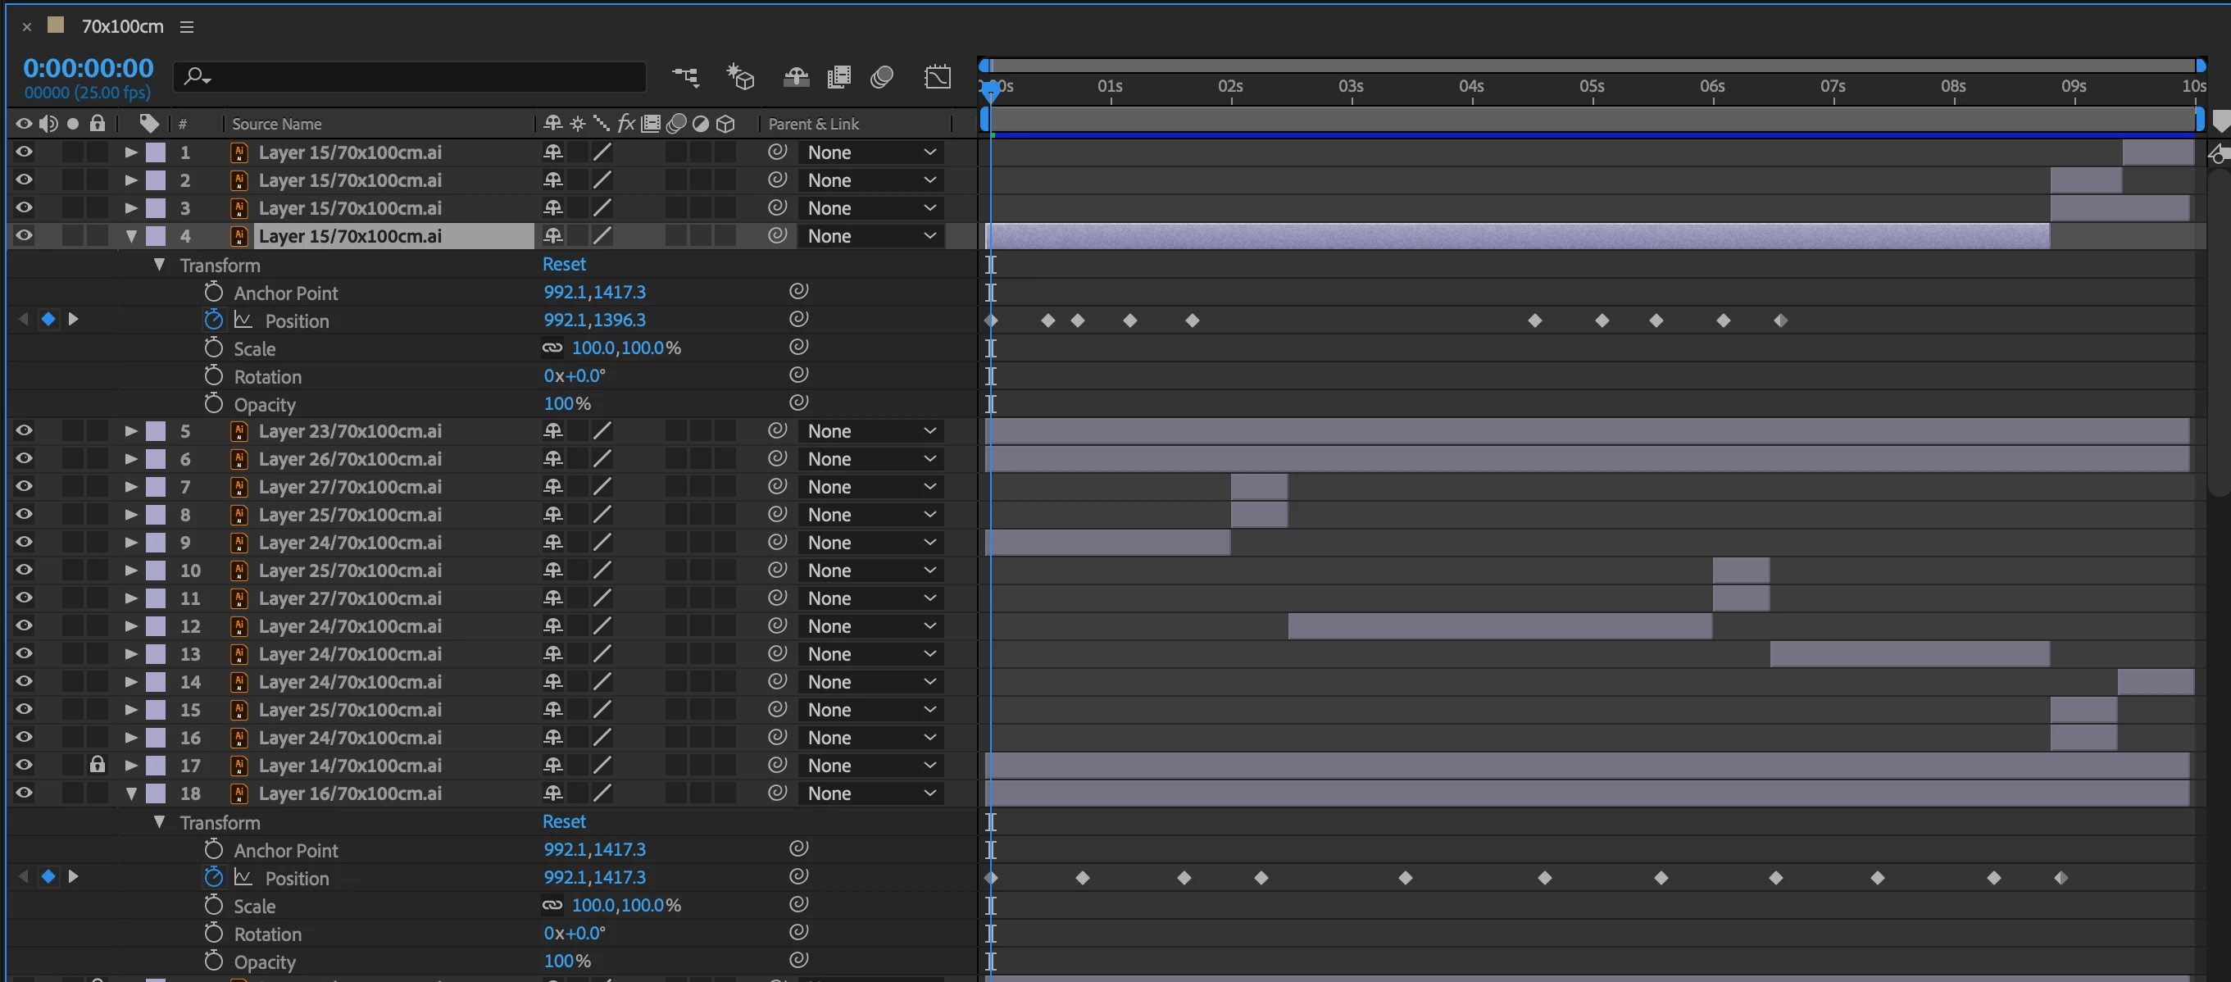Collapse layer 4 properties triangle
This screenshot has height=982, width=2231.
point(132,235)
